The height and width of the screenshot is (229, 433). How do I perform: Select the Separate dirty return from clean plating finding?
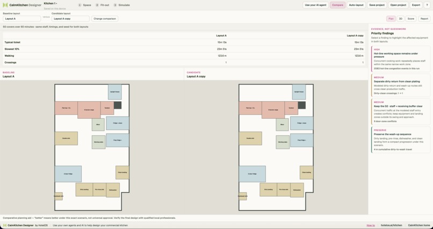tap(401, 85)
